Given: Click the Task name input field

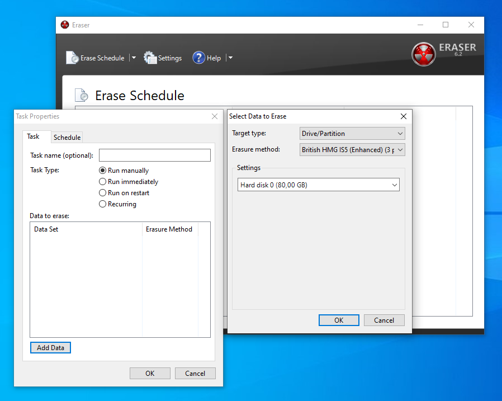Looking at the screenshot, I should pyautogui.click(x=154, y=155).
